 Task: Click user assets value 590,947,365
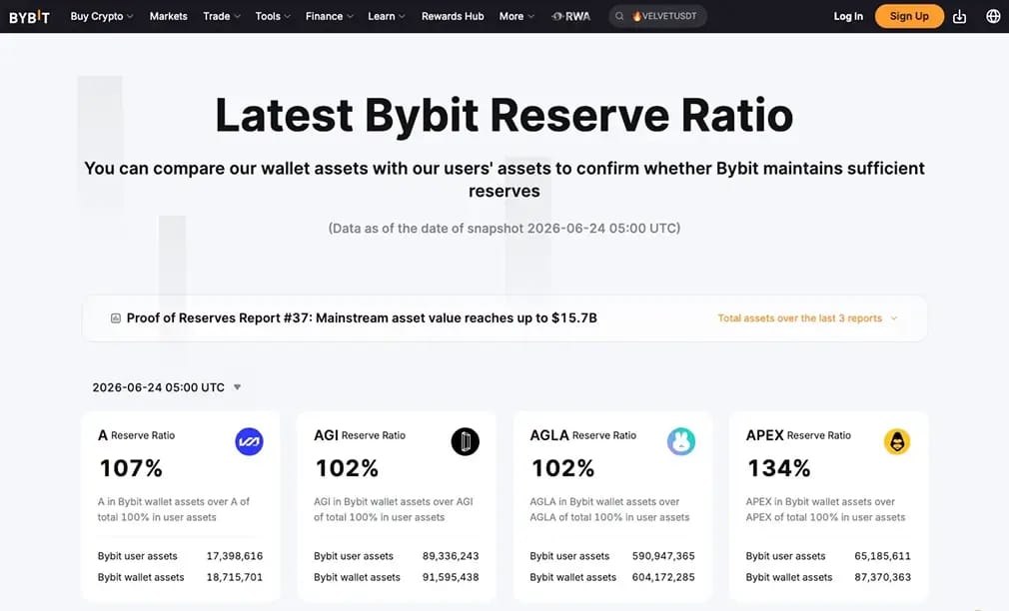[663, 556]
